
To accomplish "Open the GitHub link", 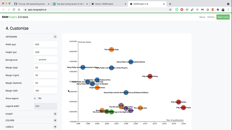I will [211, 17].
